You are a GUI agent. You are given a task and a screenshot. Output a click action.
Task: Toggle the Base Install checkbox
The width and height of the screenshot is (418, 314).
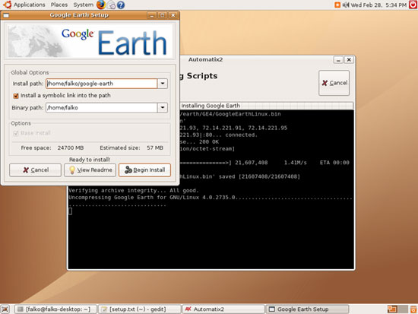(x=16, y=133)
